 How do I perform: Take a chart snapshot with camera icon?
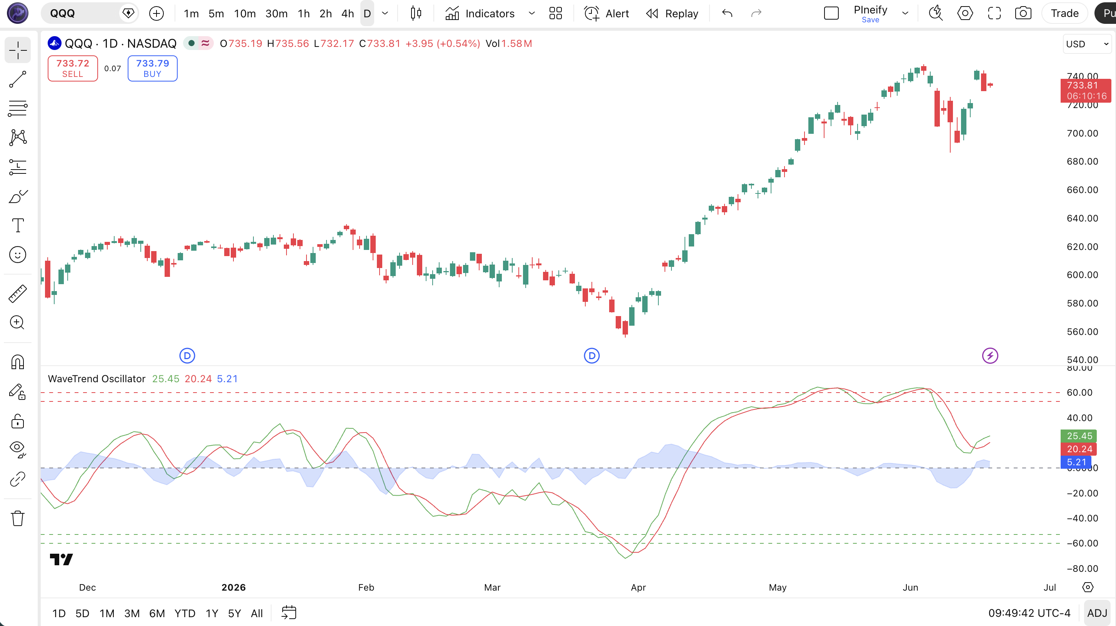tap(1023, 13)
